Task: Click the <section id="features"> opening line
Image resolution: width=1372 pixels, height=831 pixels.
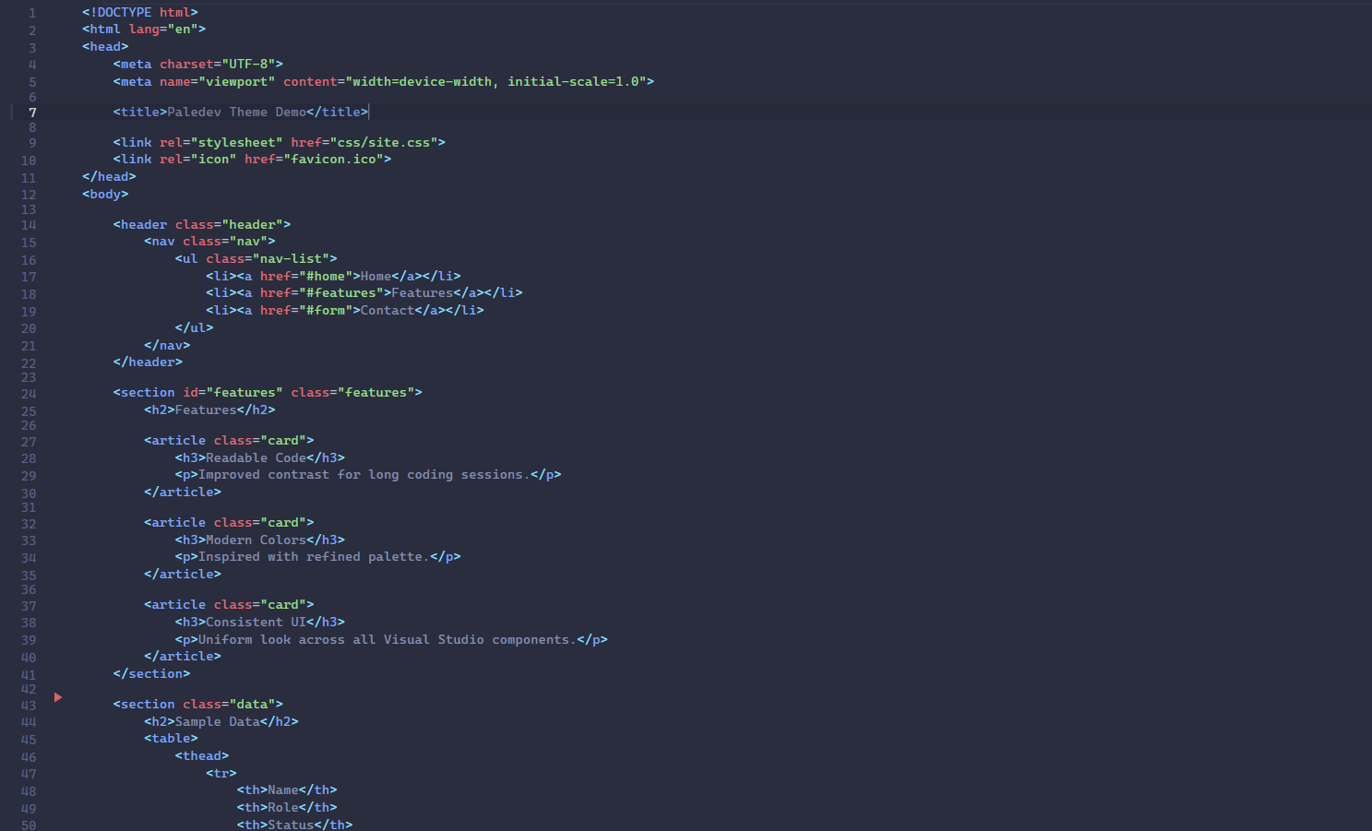Action: pyautogui.click(x=268, y=392)
